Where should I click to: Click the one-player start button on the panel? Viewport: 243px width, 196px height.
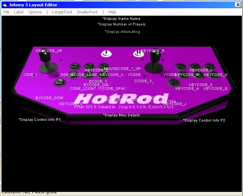coord(106,53)
